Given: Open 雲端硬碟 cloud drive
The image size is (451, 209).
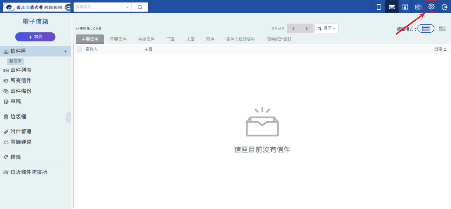Looking at the screenshot, I should coord(21,142).
